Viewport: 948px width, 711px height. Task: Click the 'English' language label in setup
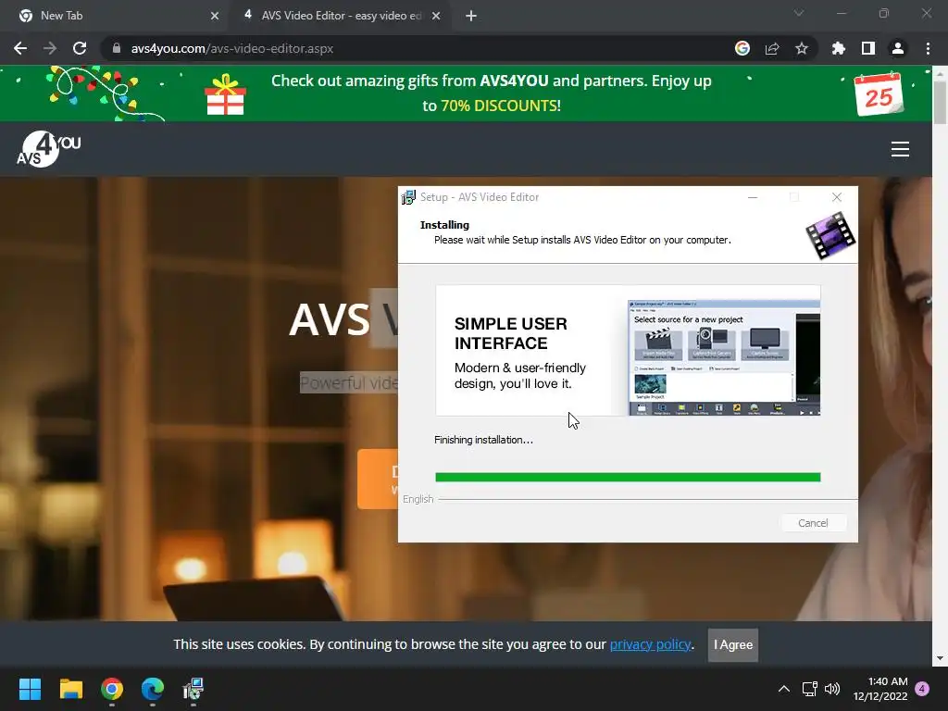tap(418, 499)
